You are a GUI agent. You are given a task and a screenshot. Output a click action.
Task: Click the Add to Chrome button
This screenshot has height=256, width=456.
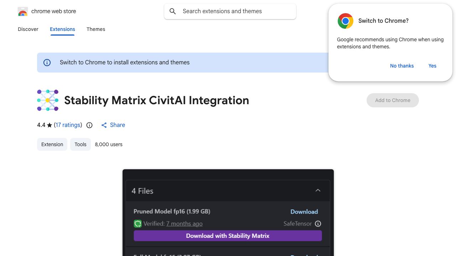click(393, 100)
